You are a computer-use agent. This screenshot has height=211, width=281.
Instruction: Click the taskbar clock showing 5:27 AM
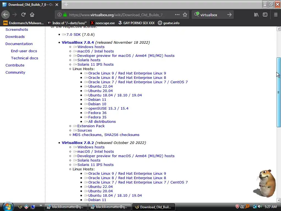coord(270,207)
